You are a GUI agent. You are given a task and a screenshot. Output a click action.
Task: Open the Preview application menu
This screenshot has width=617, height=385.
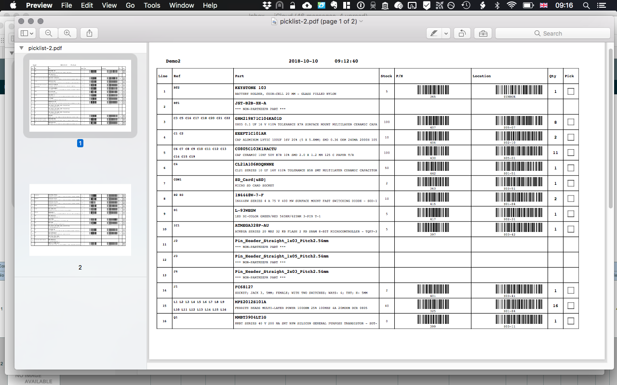39,5
